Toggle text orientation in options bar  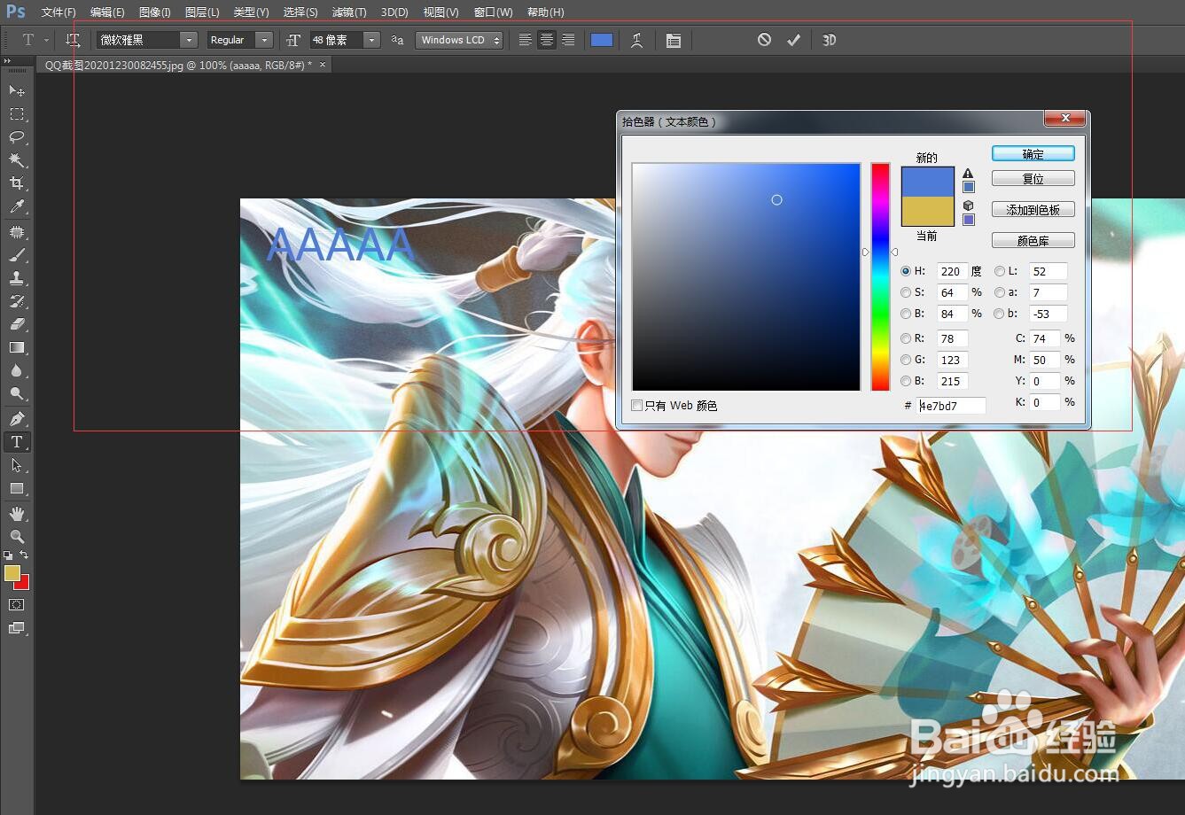coord(73,40)
